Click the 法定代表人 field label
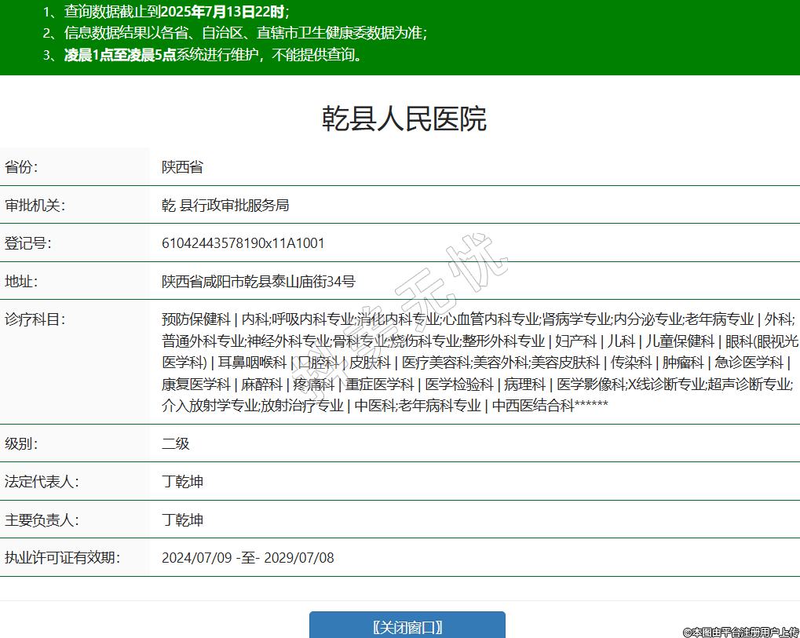Viewport: 800px width, 638px height. (x=42, y=482)
